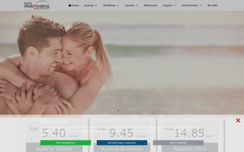This screenshot has height=152, width=244.
Task: Open the My AWH link
Action: coord(213,5)
